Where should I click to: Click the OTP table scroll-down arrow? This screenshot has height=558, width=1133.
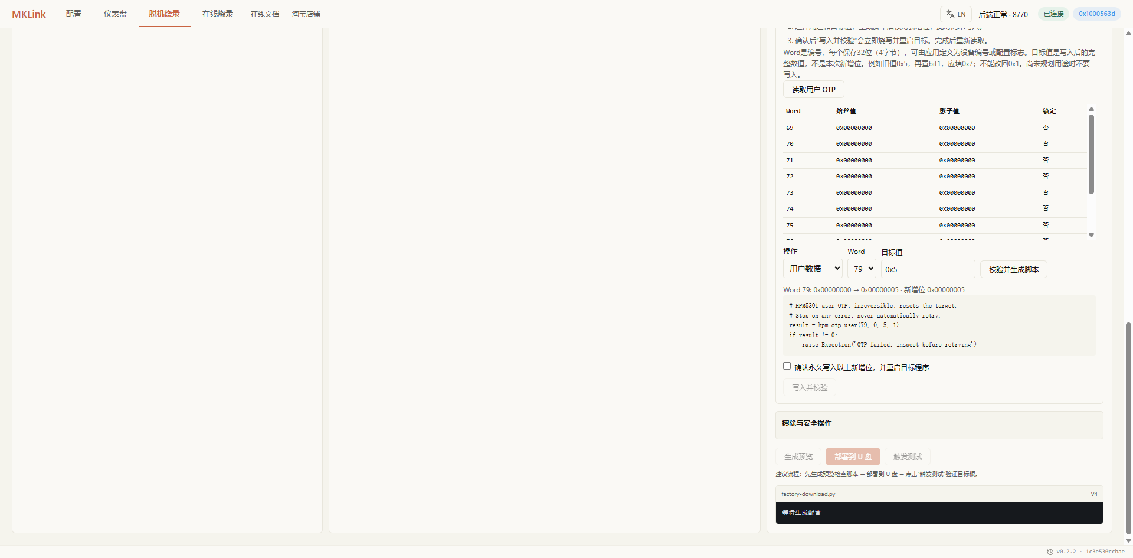pos(1091,235)
